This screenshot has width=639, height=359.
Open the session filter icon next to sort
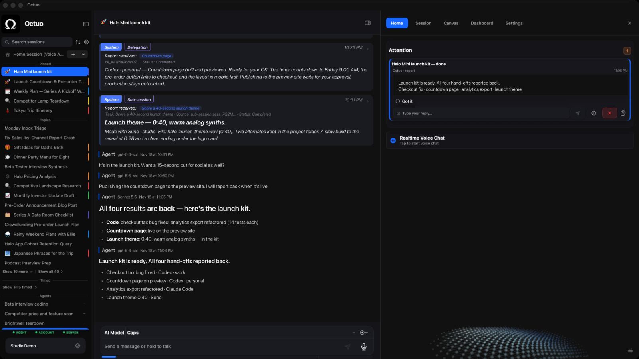point(86,42)
